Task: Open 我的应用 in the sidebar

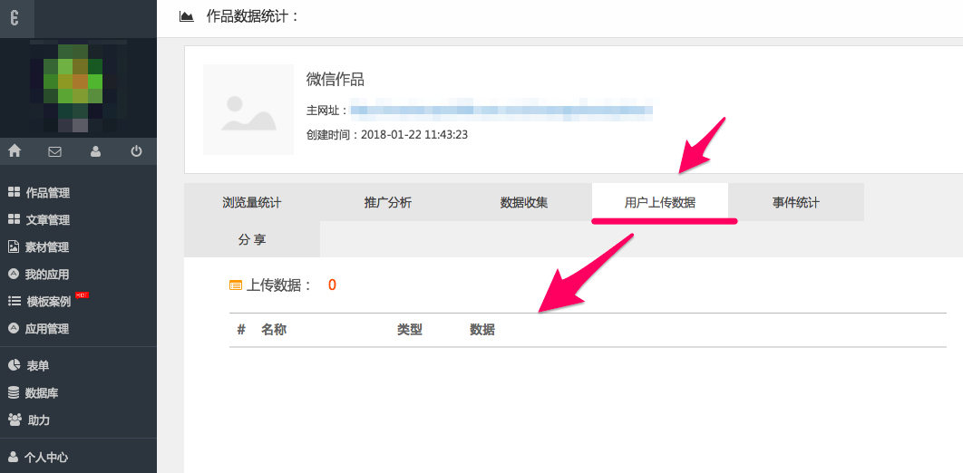Action: coord(47,275)
